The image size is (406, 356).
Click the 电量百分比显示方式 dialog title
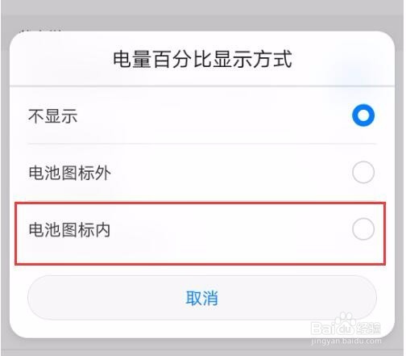tap(202, 59)
